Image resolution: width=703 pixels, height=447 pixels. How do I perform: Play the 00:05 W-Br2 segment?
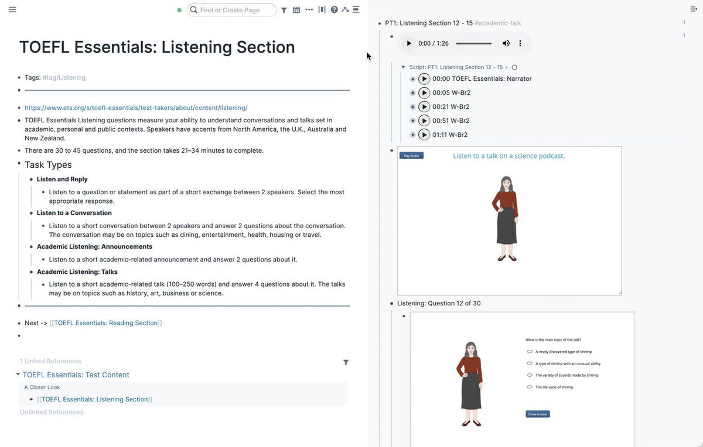pos(424,92)
